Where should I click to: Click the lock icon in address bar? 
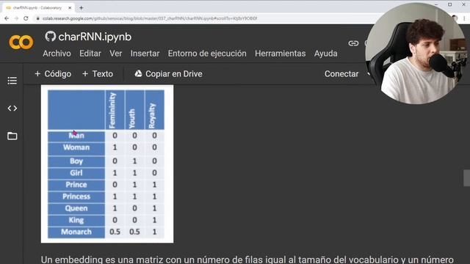37,18
